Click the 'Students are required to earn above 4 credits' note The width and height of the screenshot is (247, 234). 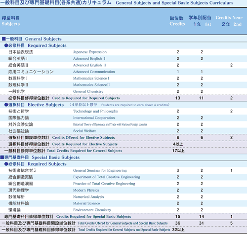[135, 105]
